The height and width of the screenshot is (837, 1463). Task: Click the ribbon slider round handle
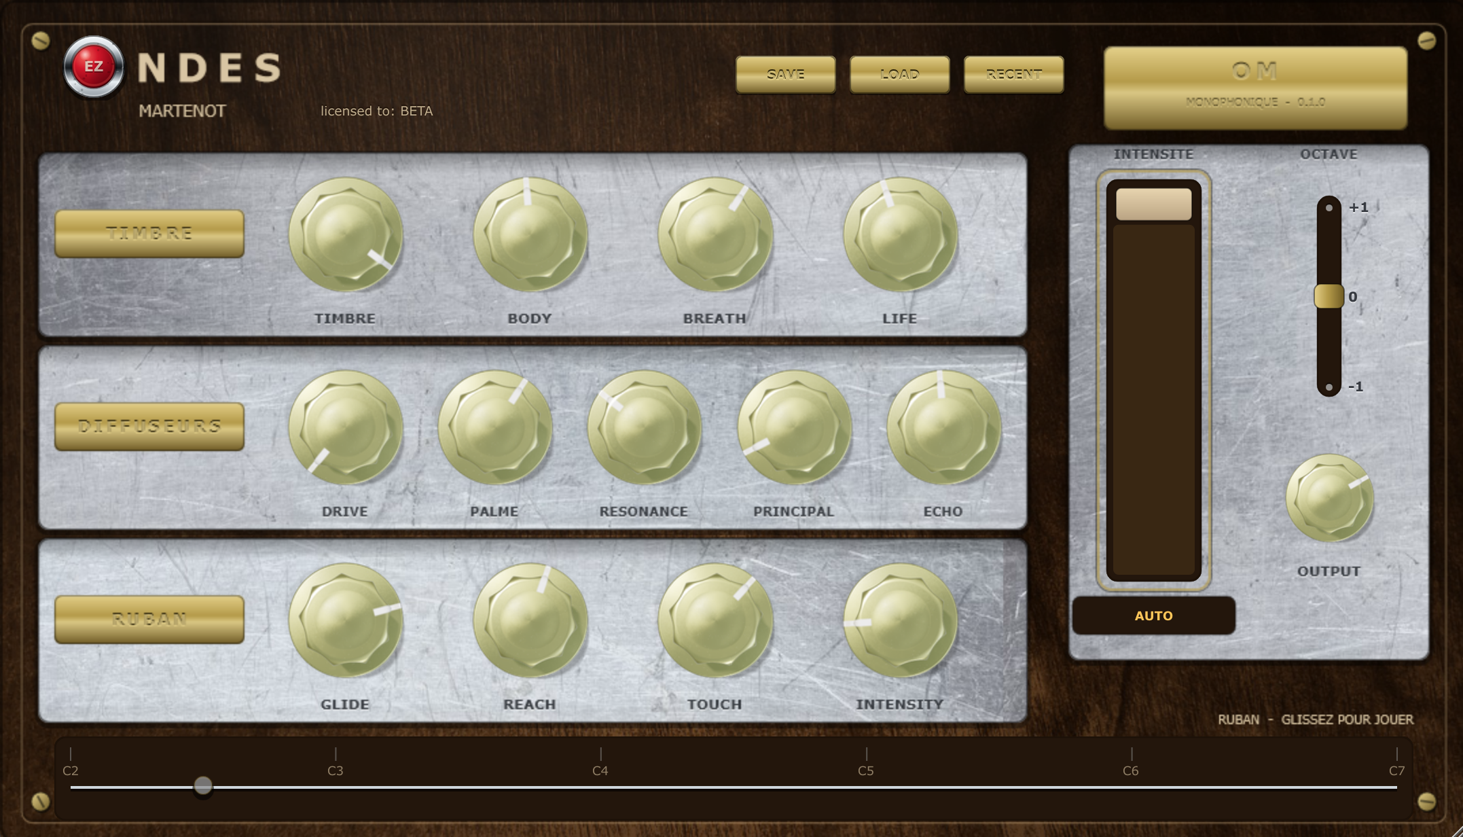pyautogui.click(x=202, y=787)
